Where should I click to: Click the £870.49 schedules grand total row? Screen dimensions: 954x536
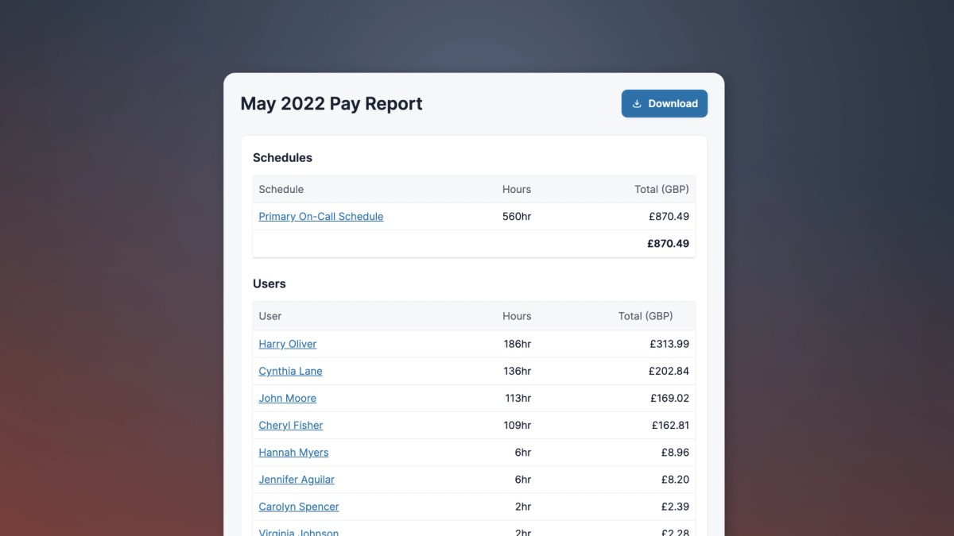point(669,243)
